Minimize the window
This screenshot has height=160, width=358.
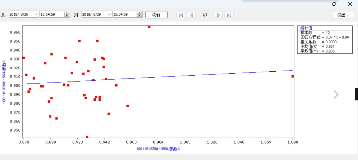[x=318, y=4]
